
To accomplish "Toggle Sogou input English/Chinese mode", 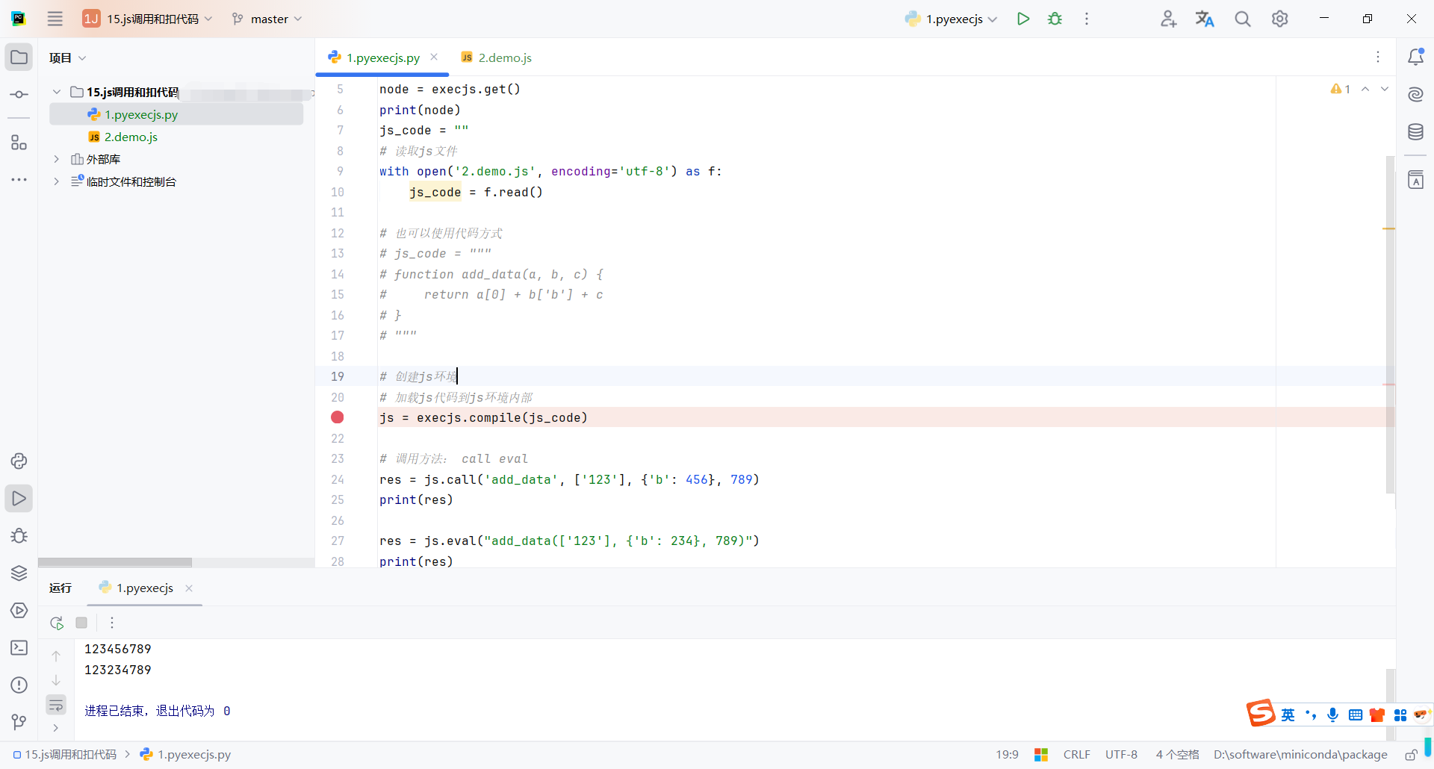I will (1288, 715).
